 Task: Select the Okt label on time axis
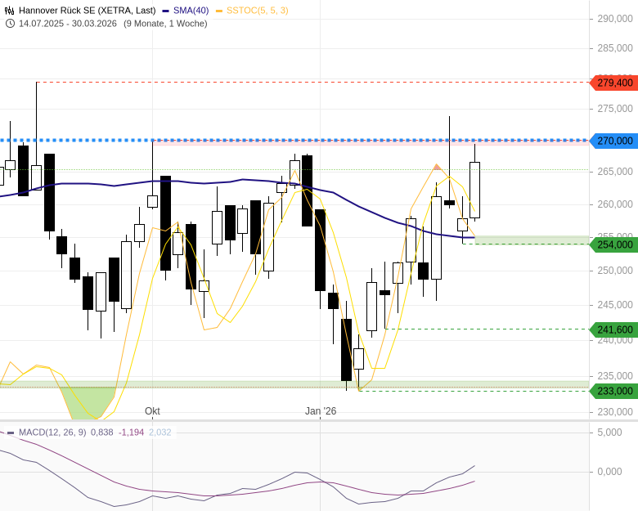click(x=152, y=410)
